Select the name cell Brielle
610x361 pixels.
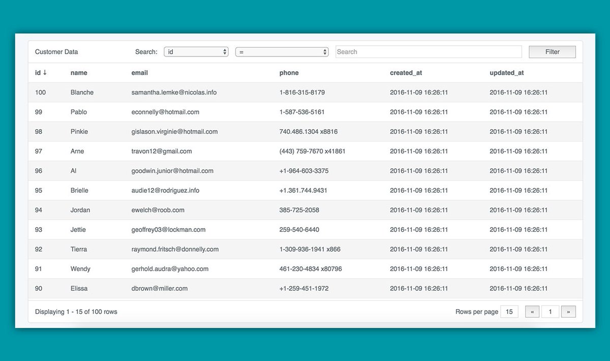pos(79,191)
